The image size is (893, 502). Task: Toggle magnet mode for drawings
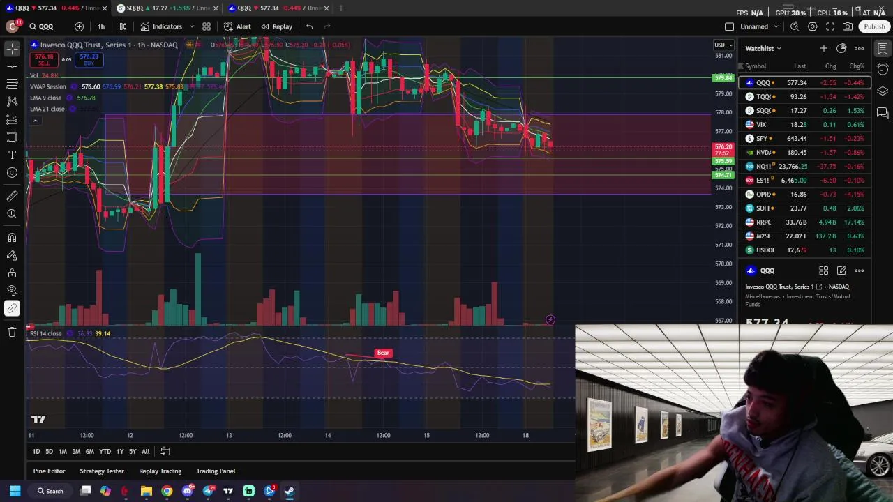tap(12, 238)
